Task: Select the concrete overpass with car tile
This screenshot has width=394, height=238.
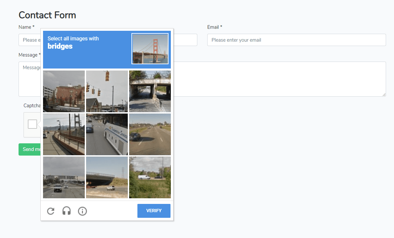Action: point(107,177)
